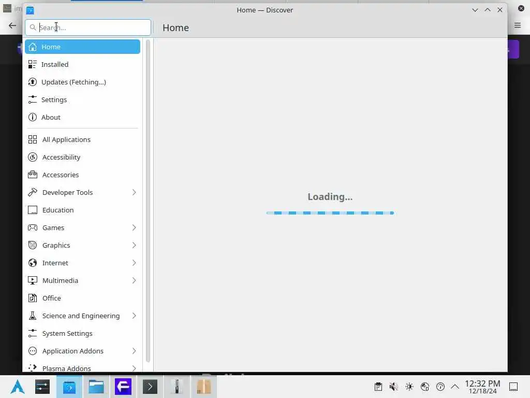530x398 pixels.
Task: Expand Science and Engineering subcategories
Action: (134, 316)
